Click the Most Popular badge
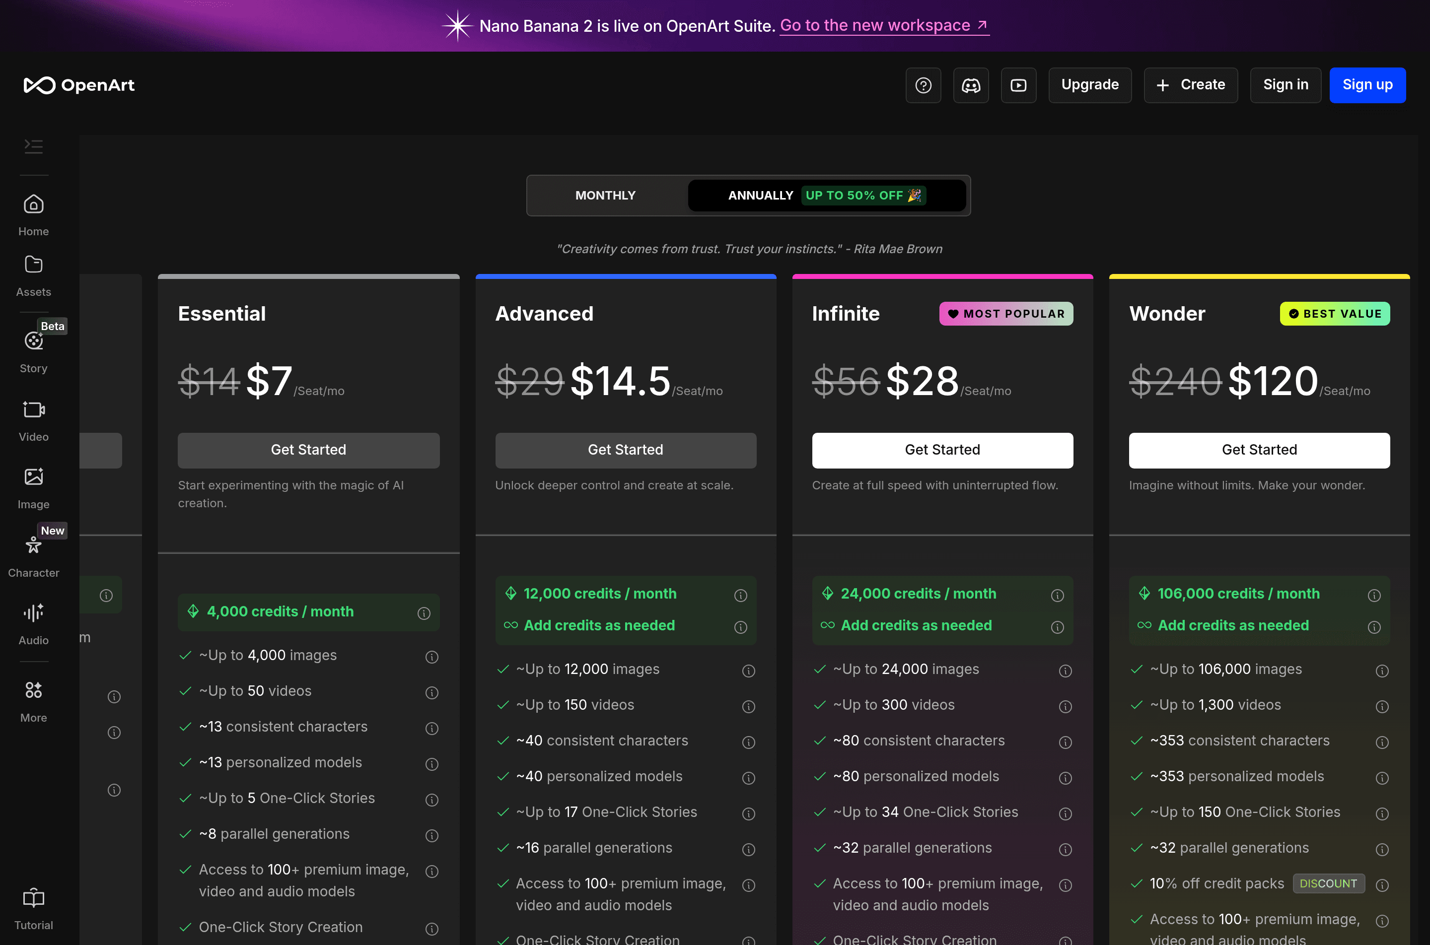This screenshot has height=945, width=1430. [1005, 313]
